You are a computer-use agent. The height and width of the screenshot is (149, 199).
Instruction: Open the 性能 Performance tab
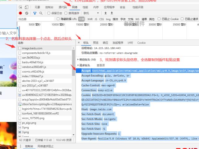85,7
